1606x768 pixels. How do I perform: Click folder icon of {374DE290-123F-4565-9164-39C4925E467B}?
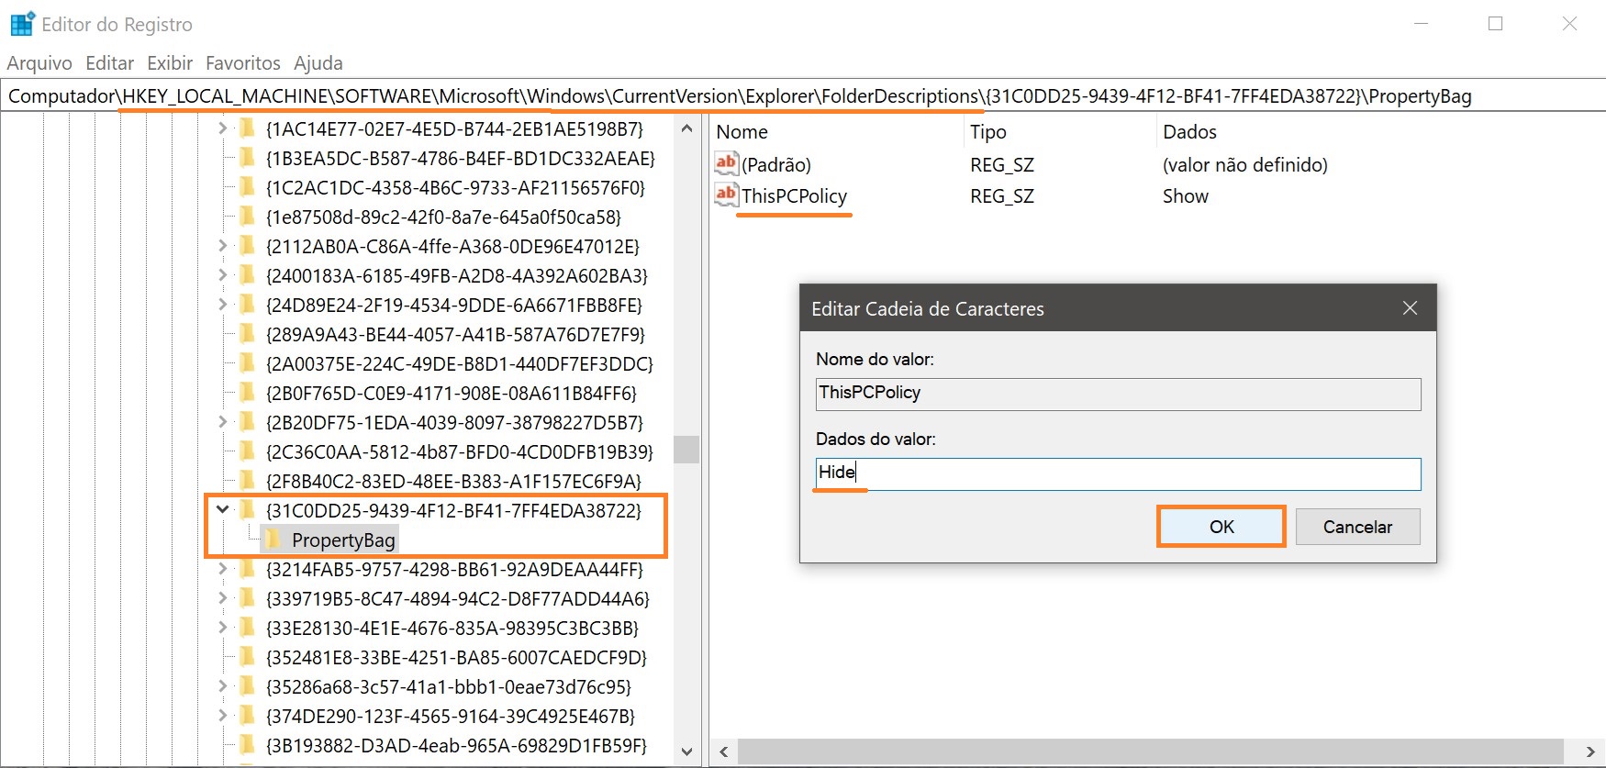click(248, 716)
